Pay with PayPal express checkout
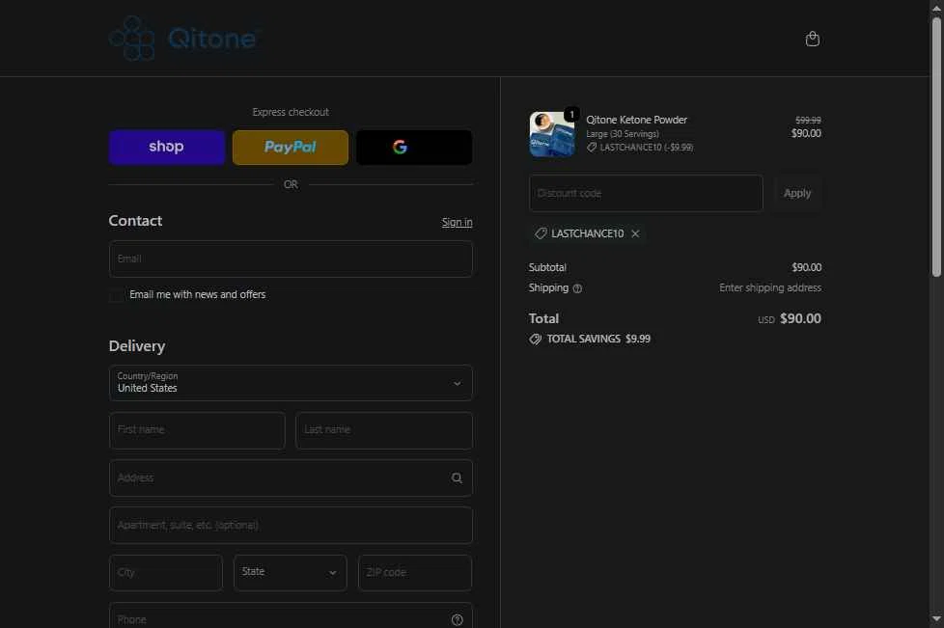 coord(291,148)
